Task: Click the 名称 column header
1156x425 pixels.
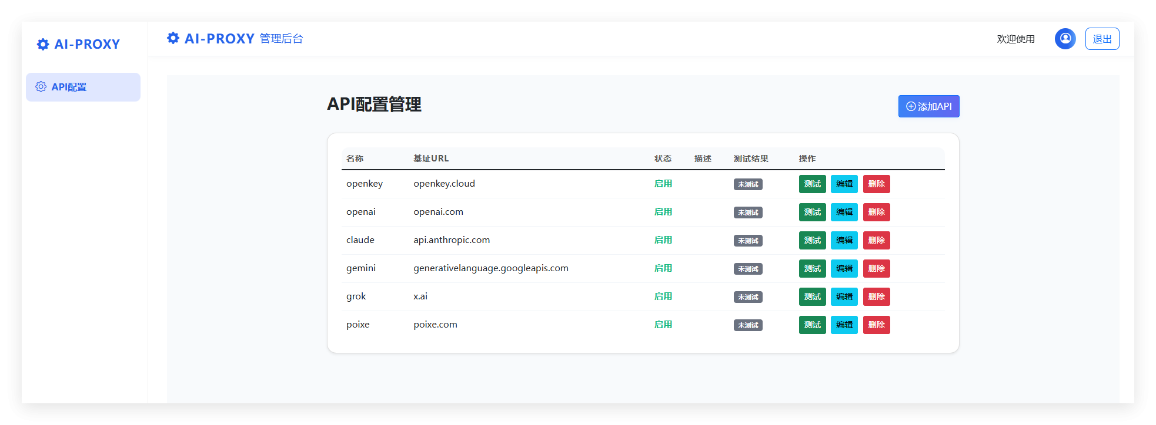Action: [x=355, y=158]
